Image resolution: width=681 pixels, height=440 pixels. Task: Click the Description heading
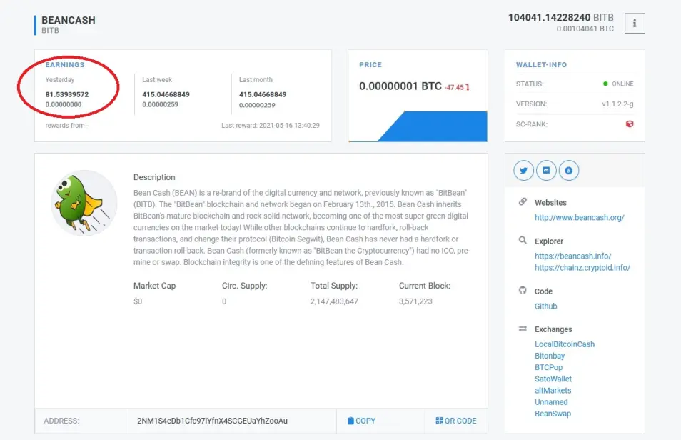tap(154, 177)
